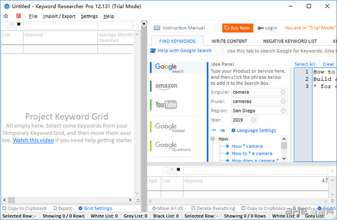
Task: Click the red save disk icon
Action: pos(19,16)
